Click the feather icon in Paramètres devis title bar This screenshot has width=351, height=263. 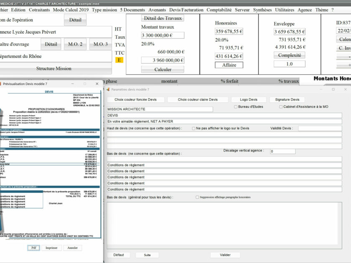tap(108, 89)
